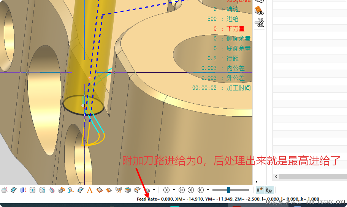The height and width of the screenshot is (207, 347).
Task: Click the gray wedge with orange outline icon
Action: pyautogui.click(x=119, y=190)
